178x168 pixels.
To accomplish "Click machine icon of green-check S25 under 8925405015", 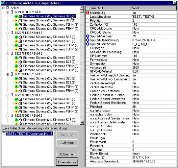I will coord(20,99).
